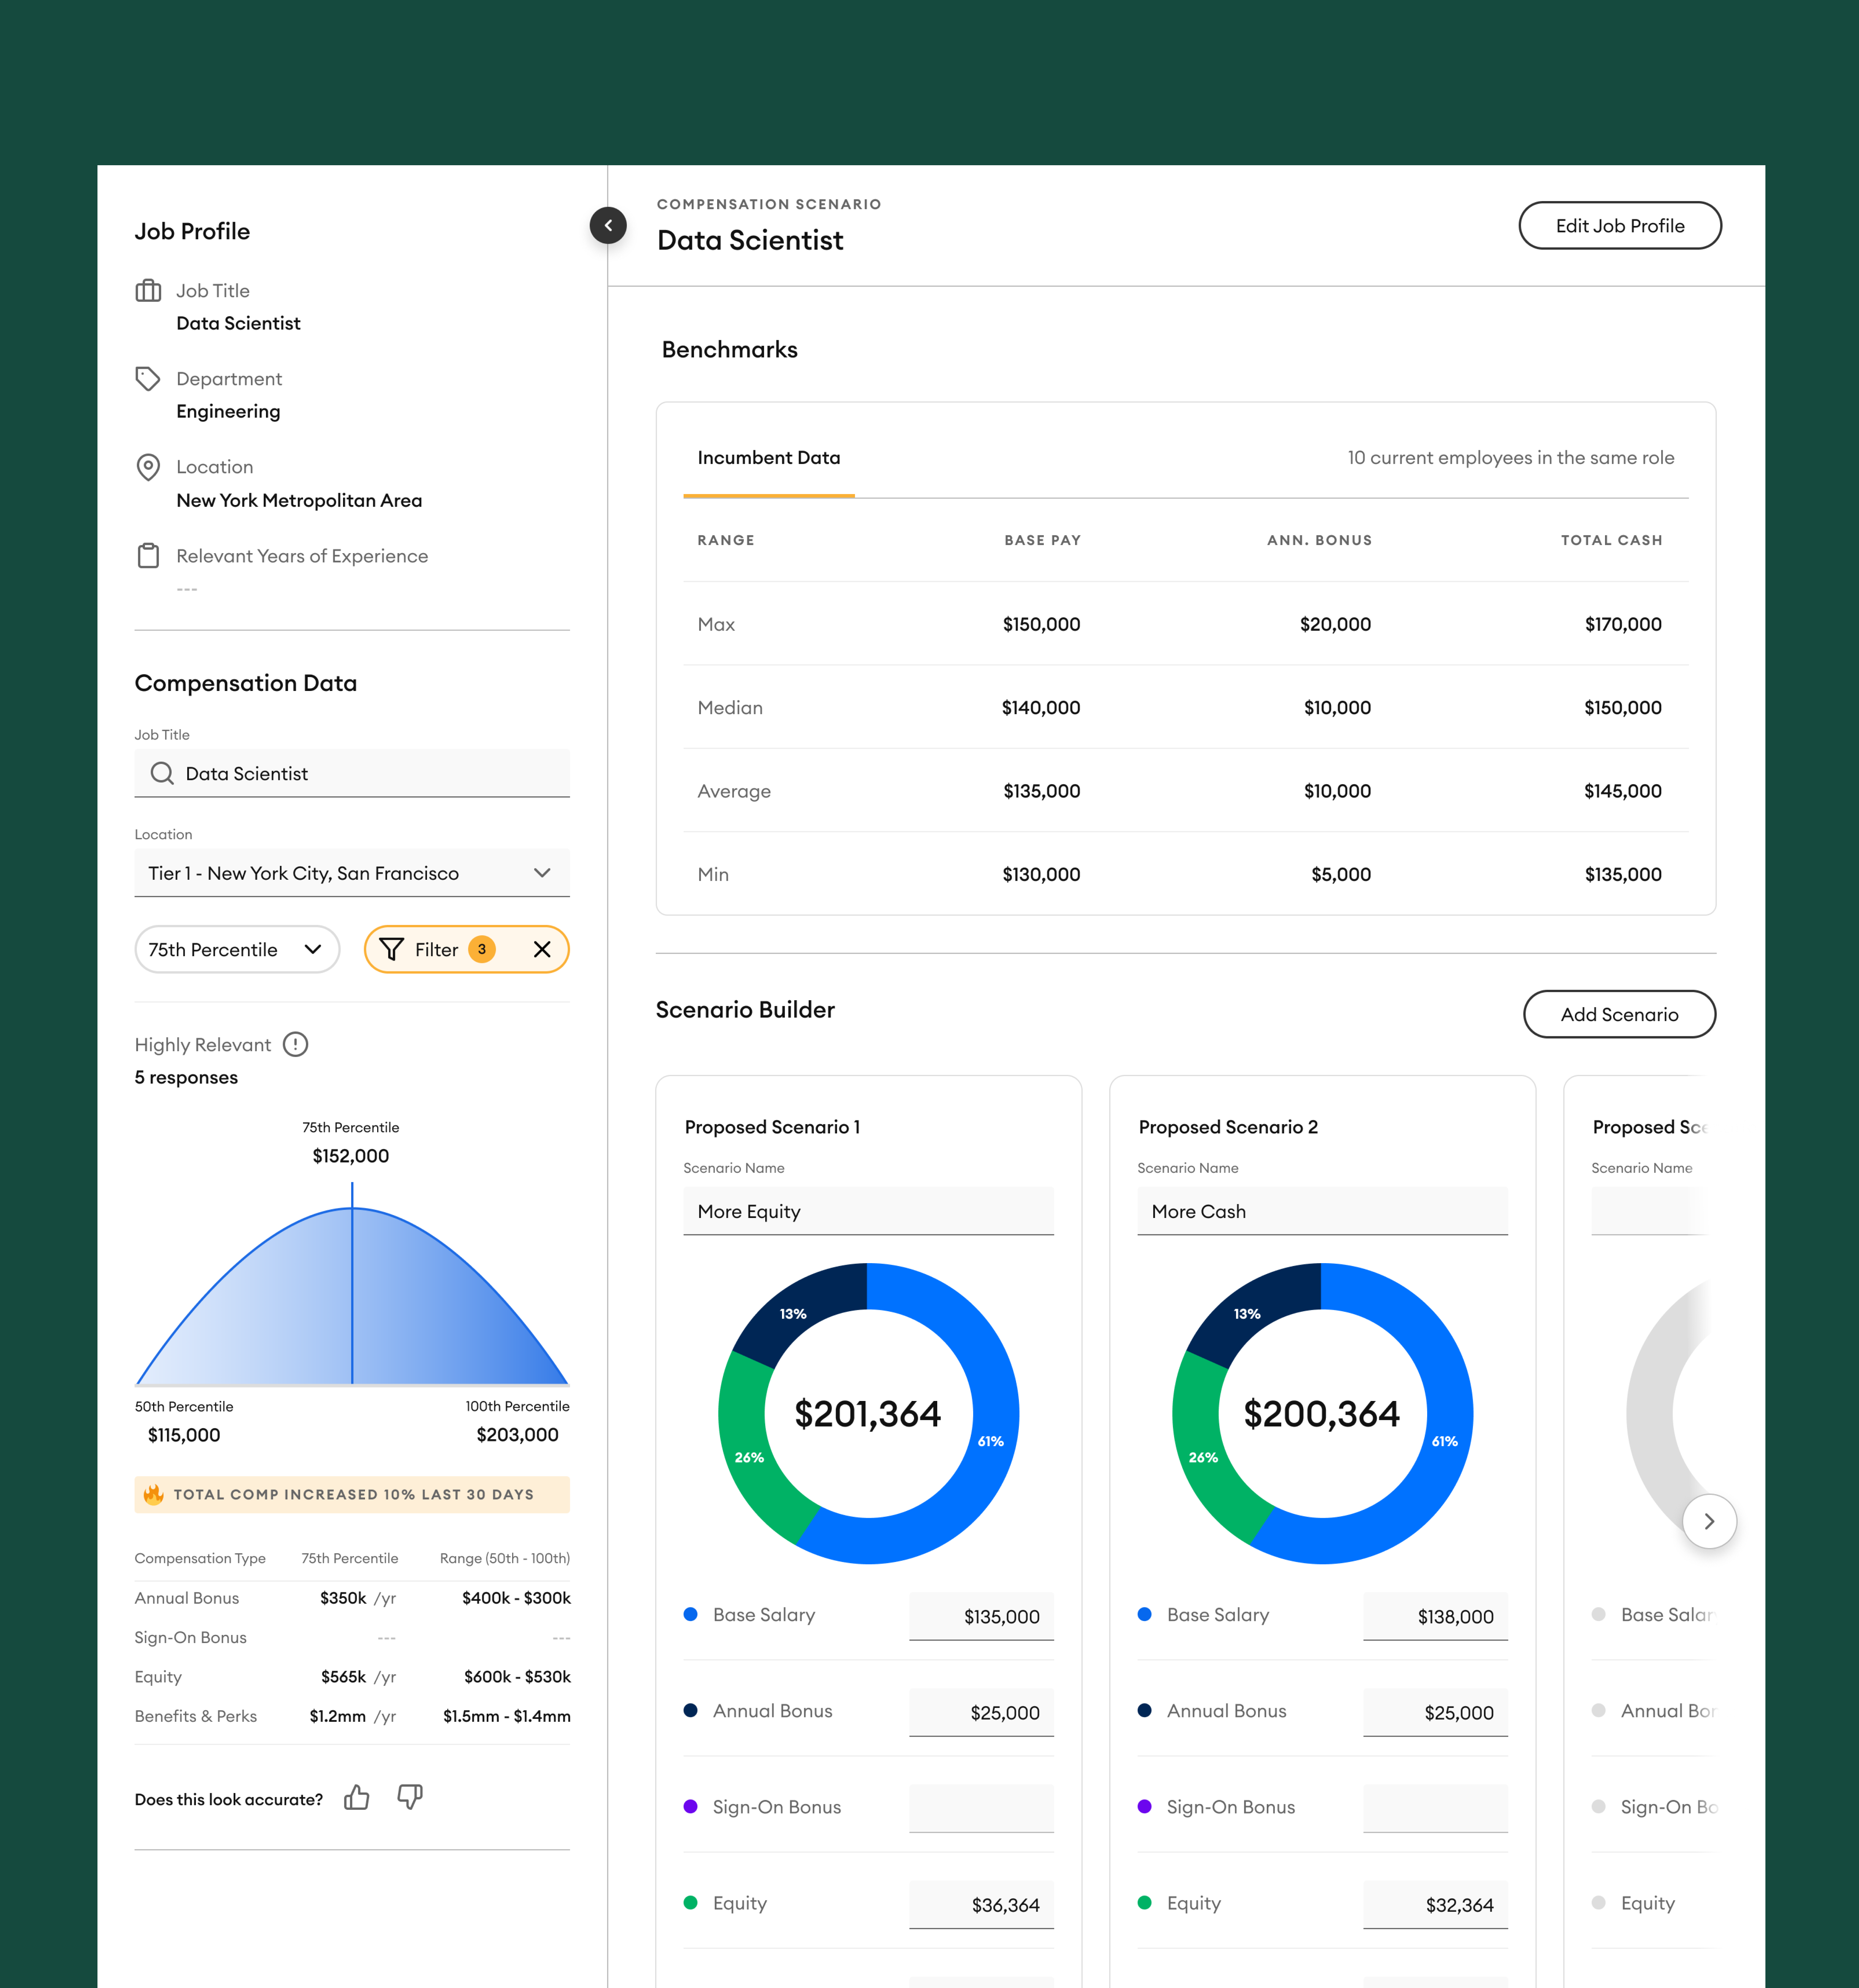Click the 50th Percentile $115,000 value
1859x1988 pixels.
tap(184, 1435)
